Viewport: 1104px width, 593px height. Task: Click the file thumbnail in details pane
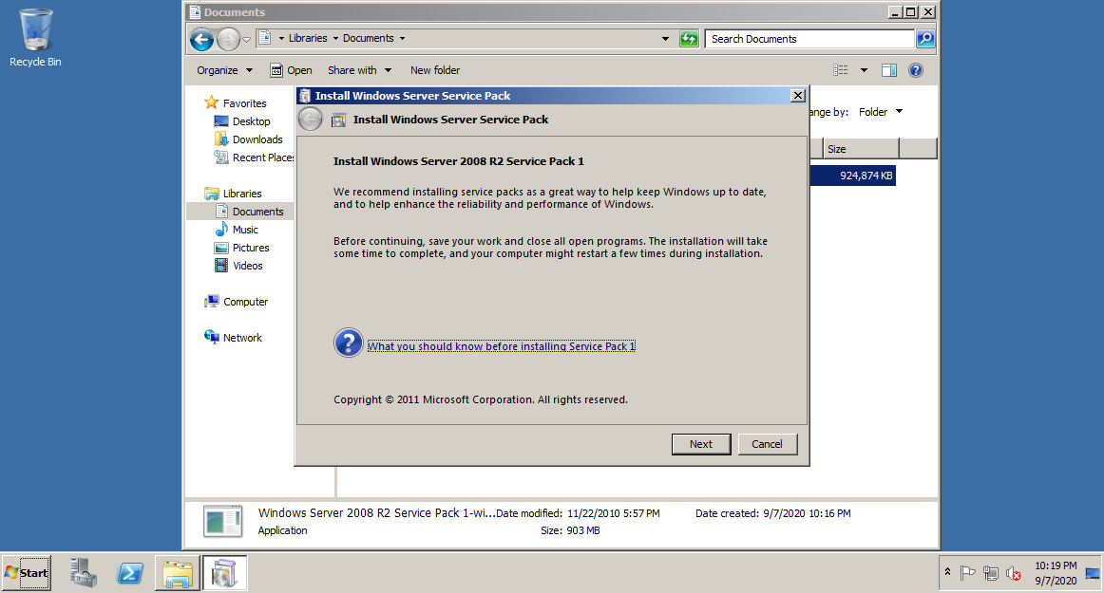pyautogui.click(x=222, y=521)
